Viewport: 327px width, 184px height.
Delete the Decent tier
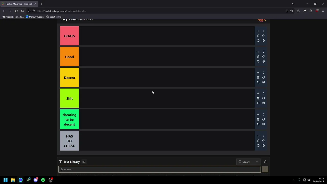coord(258,77)
